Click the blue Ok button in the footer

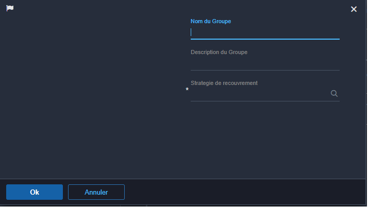click(35, 192)
